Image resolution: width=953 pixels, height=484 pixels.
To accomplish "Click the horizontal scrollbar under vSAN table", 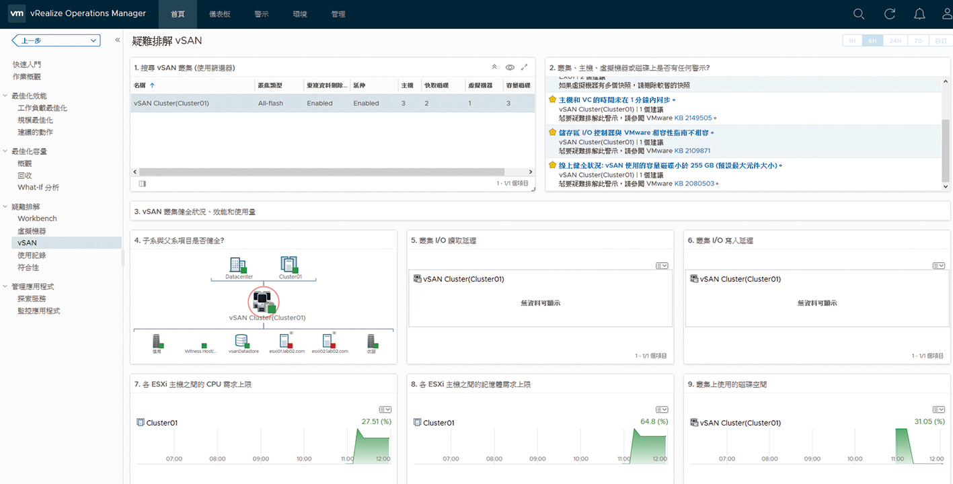I will click(x=321, y=172).
